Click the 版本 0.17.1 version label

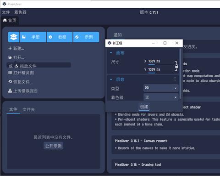pos(149,12)
